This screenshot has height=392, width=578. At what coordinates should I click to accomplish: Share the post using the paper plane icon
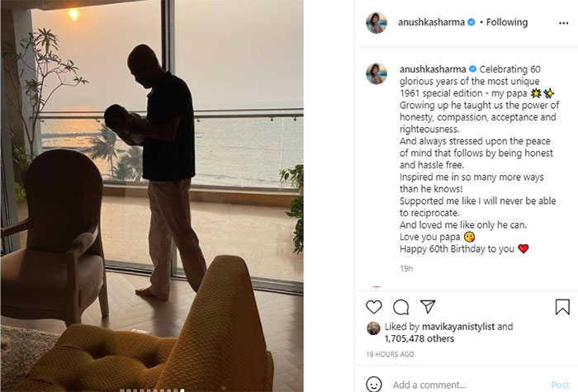tap(428, 306)
